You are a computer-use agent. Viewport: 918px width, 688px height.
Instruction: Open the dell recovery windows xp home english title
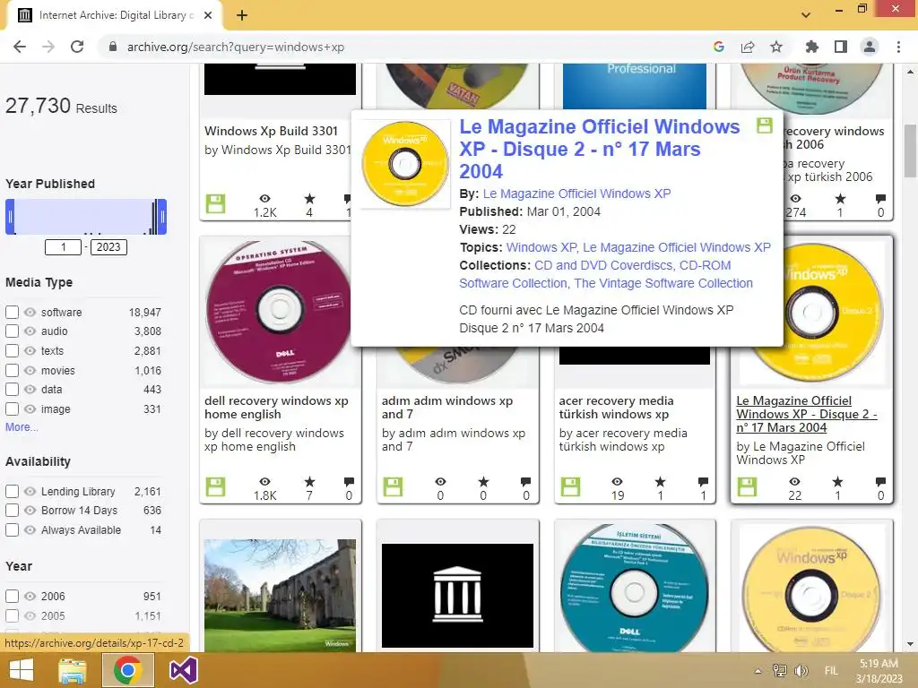pyautogui.click(x=276, y=408)
